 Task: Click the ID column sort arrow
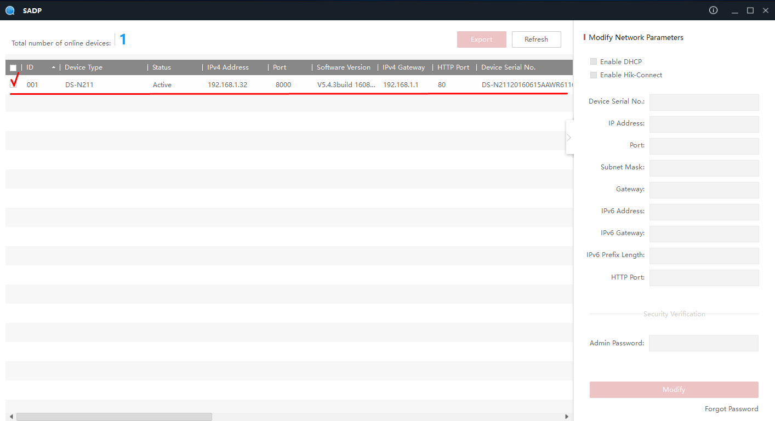pyautogui.click(x=53, y=67)
